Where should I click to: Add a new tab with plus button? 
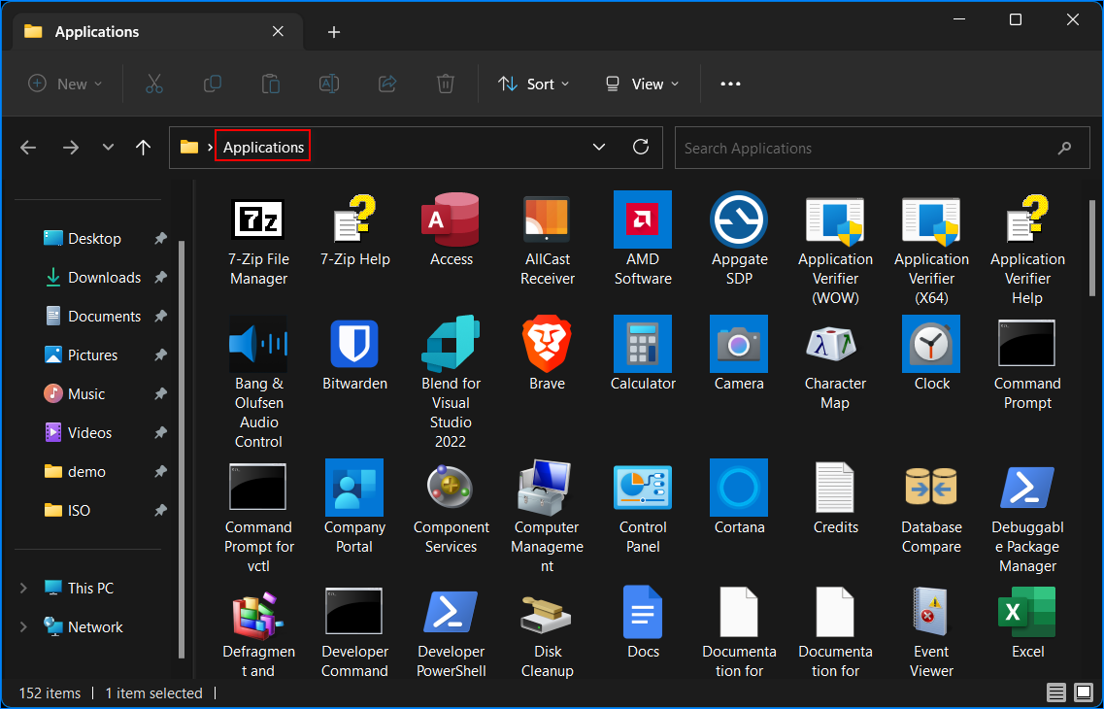tap(334, 32)
